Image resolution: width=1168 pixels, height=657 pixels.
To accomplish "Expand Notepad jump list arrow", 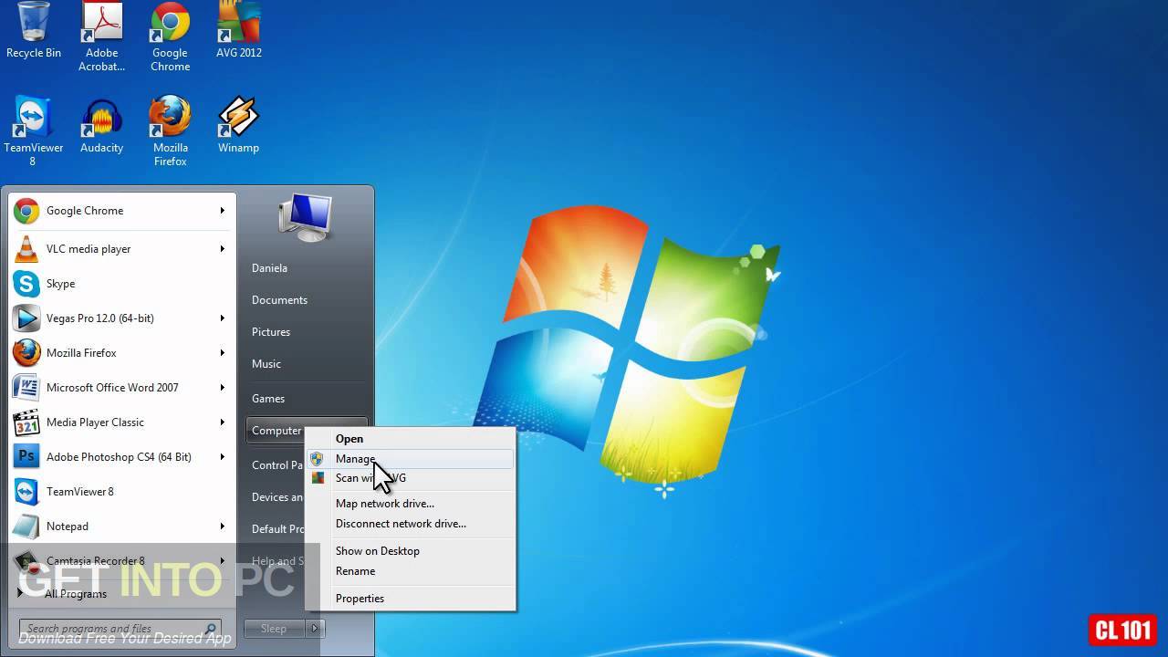I will [x=222, y=527].
